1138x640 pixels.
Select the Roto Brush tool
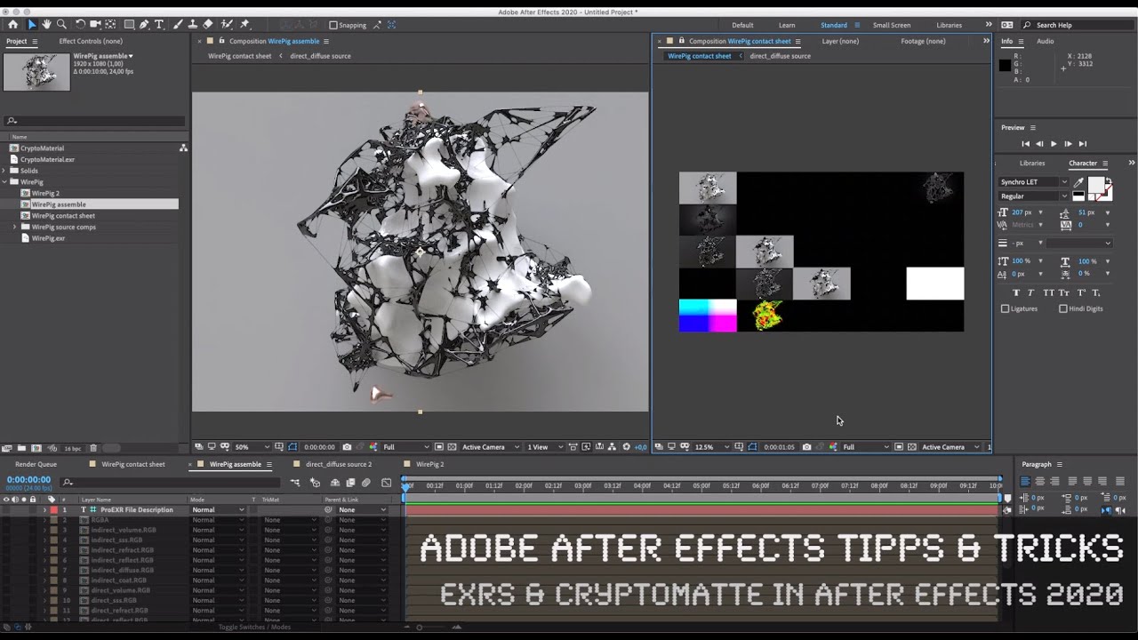tap(227, 25)
